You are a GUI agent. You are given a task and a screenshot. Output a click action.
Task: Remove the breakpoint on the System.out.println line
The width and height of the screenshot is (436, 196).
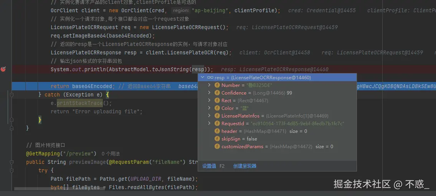tap(3, 69)
